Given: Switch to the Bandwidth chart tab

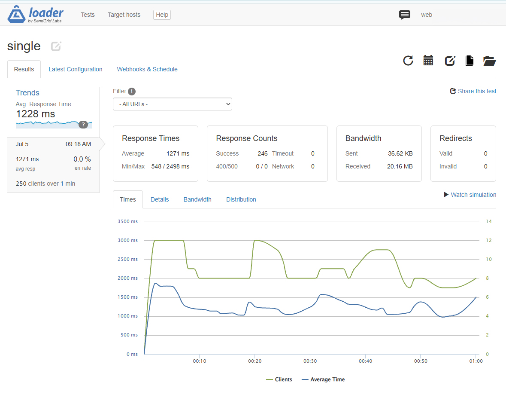Looking at the screenshot, I should pos(197,199).
